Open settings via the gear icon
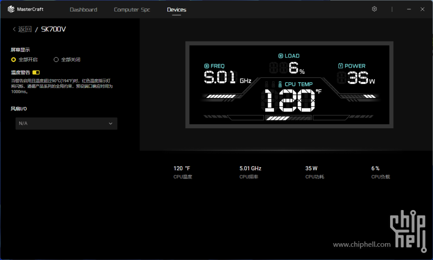Image resolution: width=433 pixels, height=260 pixels. coord(374,9)
